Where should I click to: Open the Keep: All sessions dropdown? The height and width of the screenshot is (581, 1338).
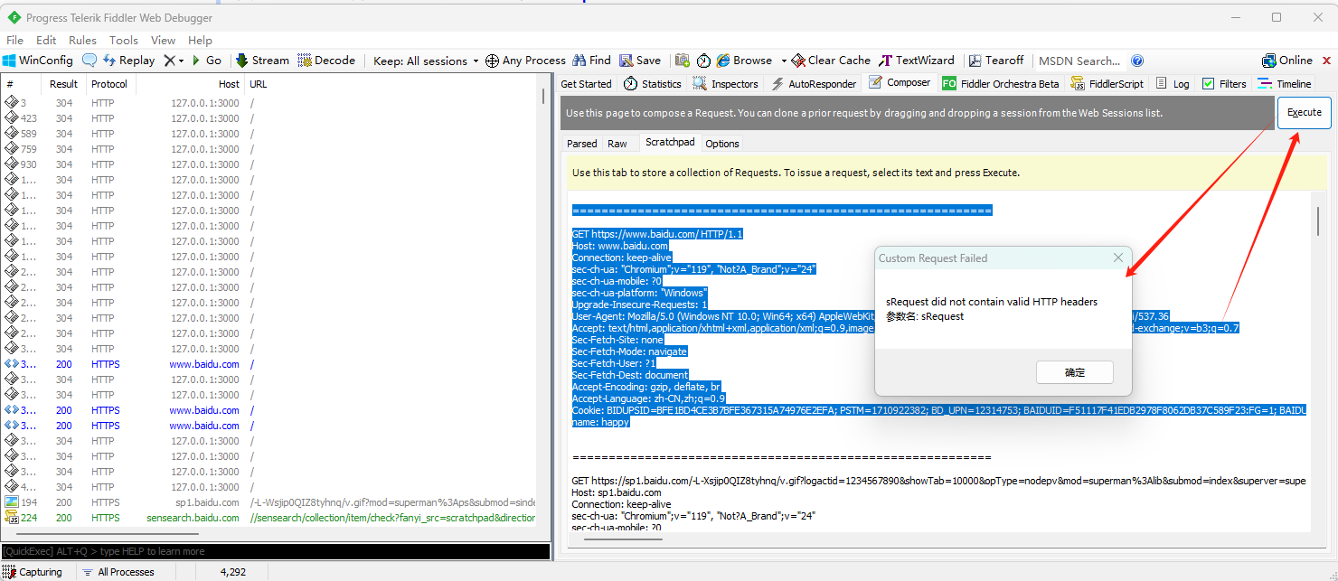(x=426, y=61)
